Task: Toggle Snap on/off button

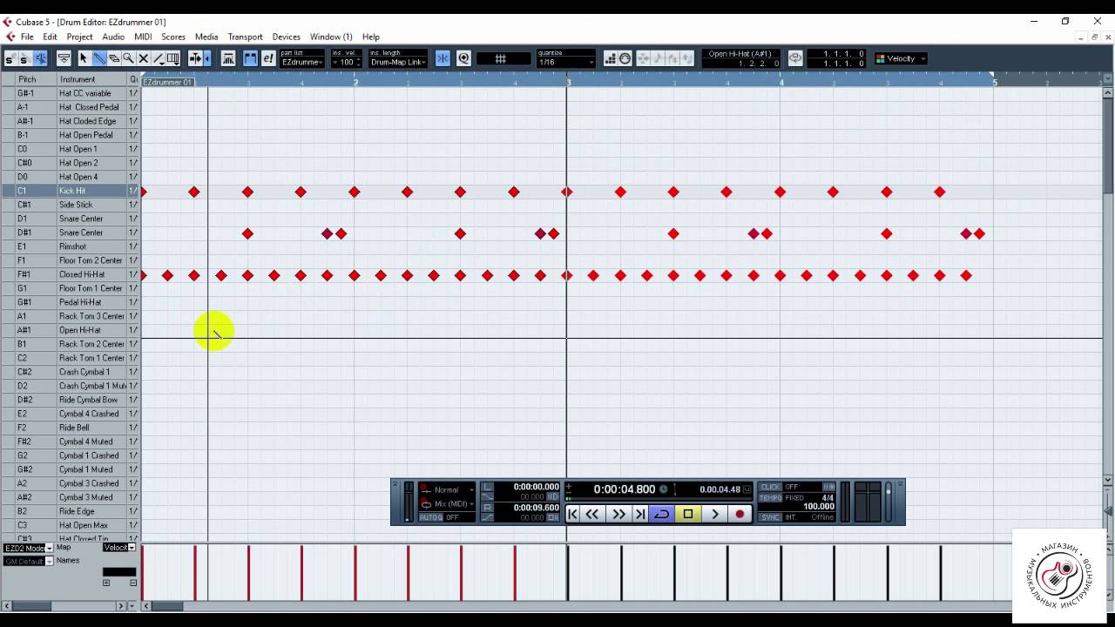Action: [443, 58]
